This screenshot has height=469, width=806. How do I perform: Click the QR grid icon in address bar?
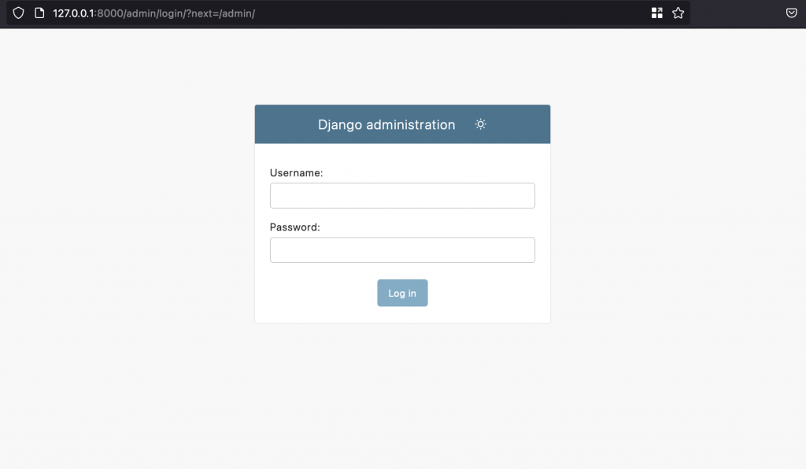click(x=657, y=13)
